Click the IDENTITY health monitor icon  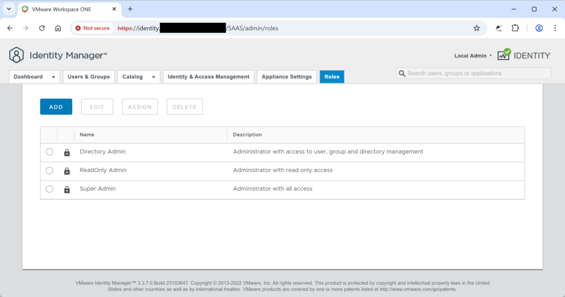(504, 55)
